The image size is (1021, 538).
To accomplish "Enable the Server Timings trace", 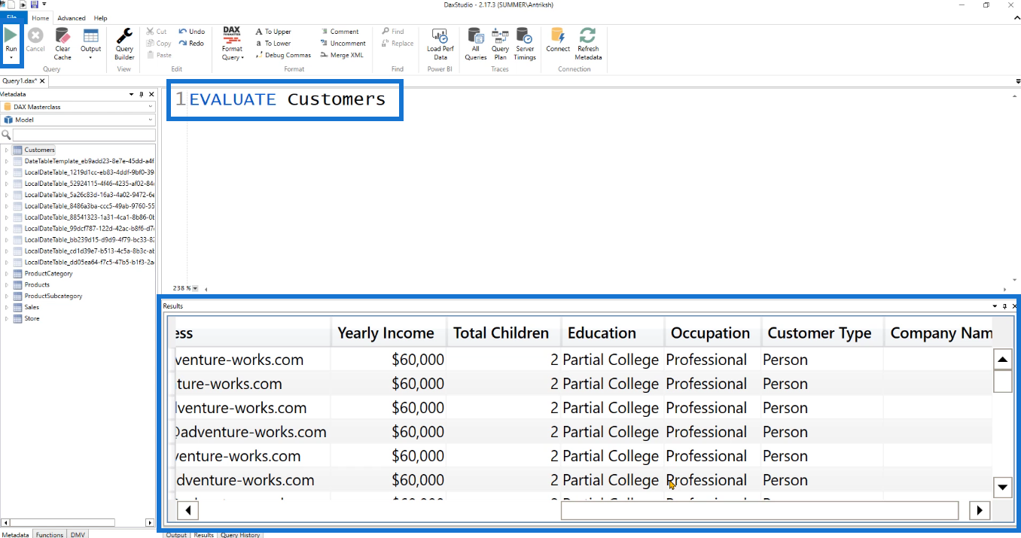I will pos(525,44).
